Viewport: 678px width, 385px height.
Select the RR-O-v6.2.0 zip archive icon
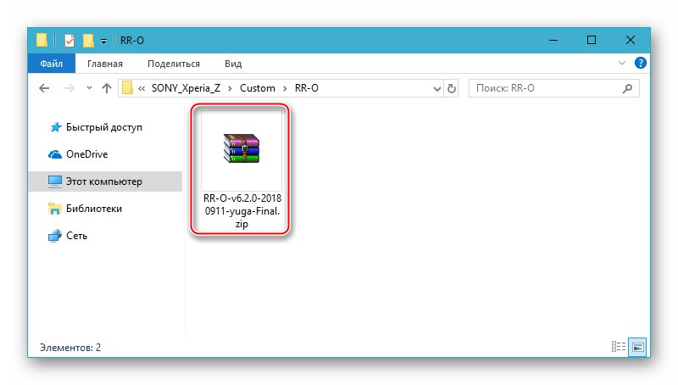pyautogui.click(x=242, y=148)
